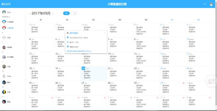Switch to week view with 周 button
Image resolution: width=217 pixels, height=111 pixels.
(x=75, y=13)
